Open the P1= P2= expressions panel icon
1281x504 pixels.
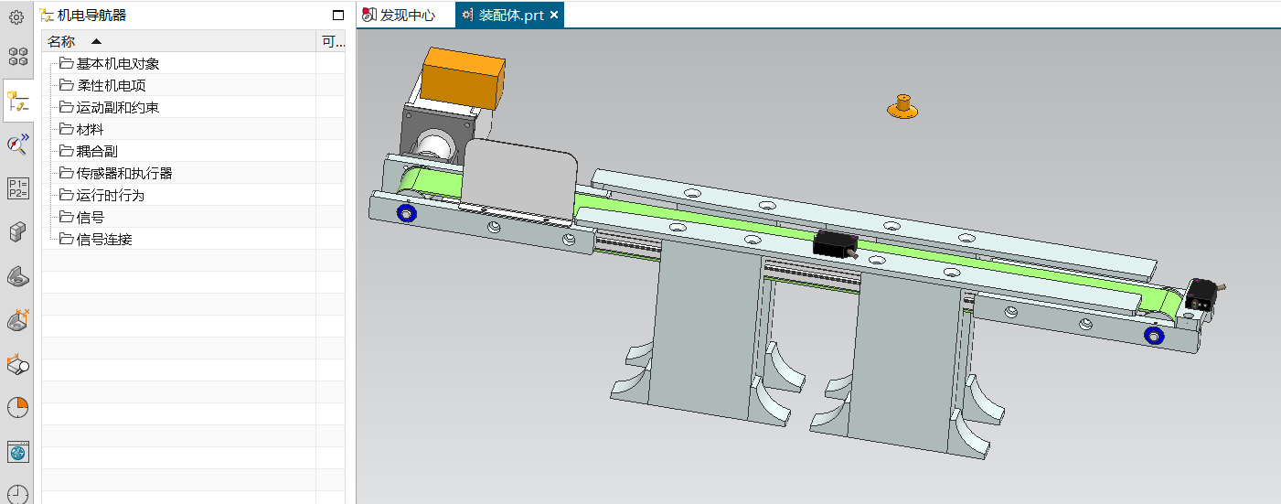coord(17,188)
